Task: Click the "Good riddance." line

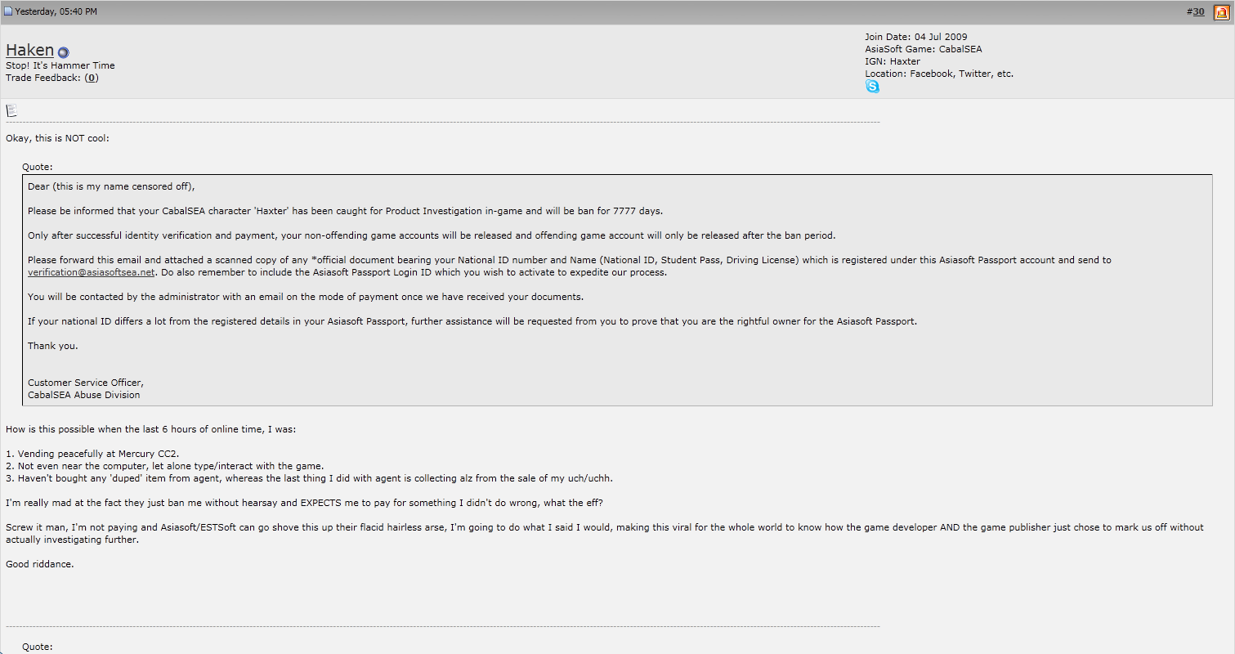Action: tap(40, 564)
